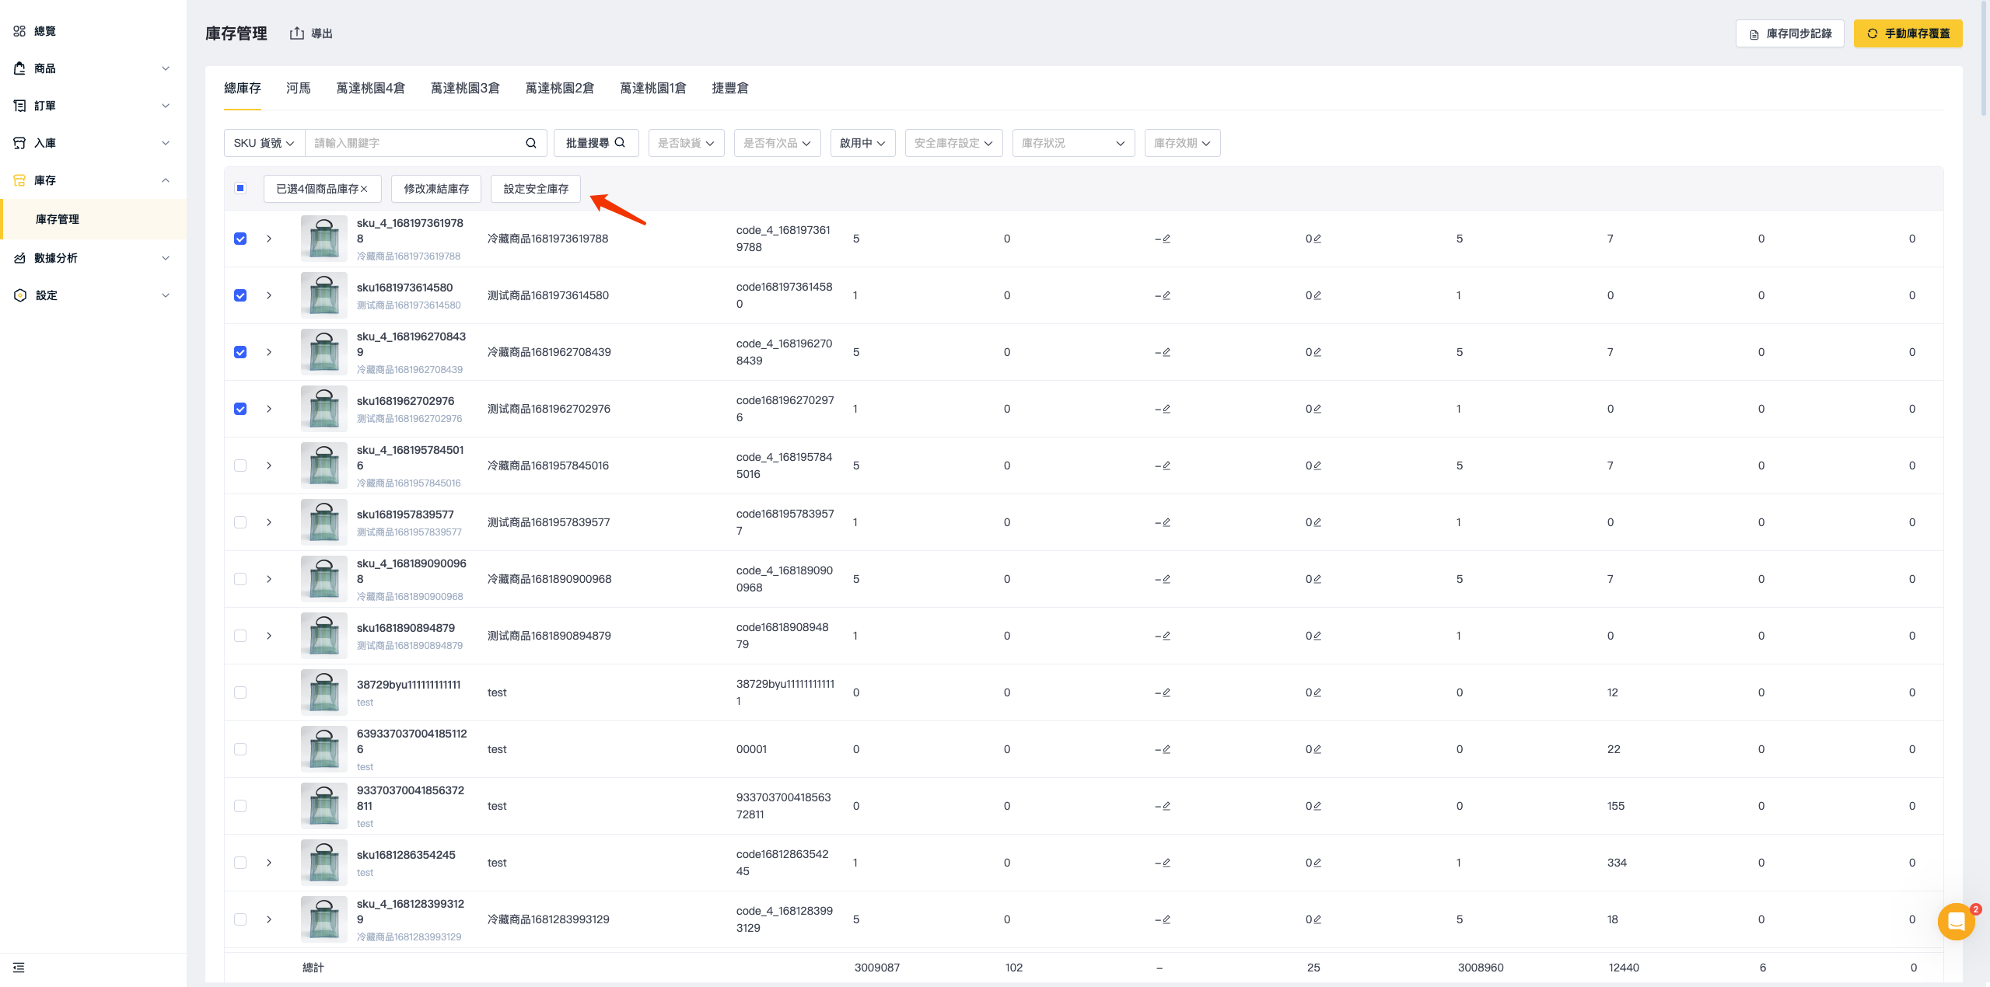Click the 批量搜尋 button
Image resolution: width=1990 pixels, height=987 pixels.
coord(596,143)
